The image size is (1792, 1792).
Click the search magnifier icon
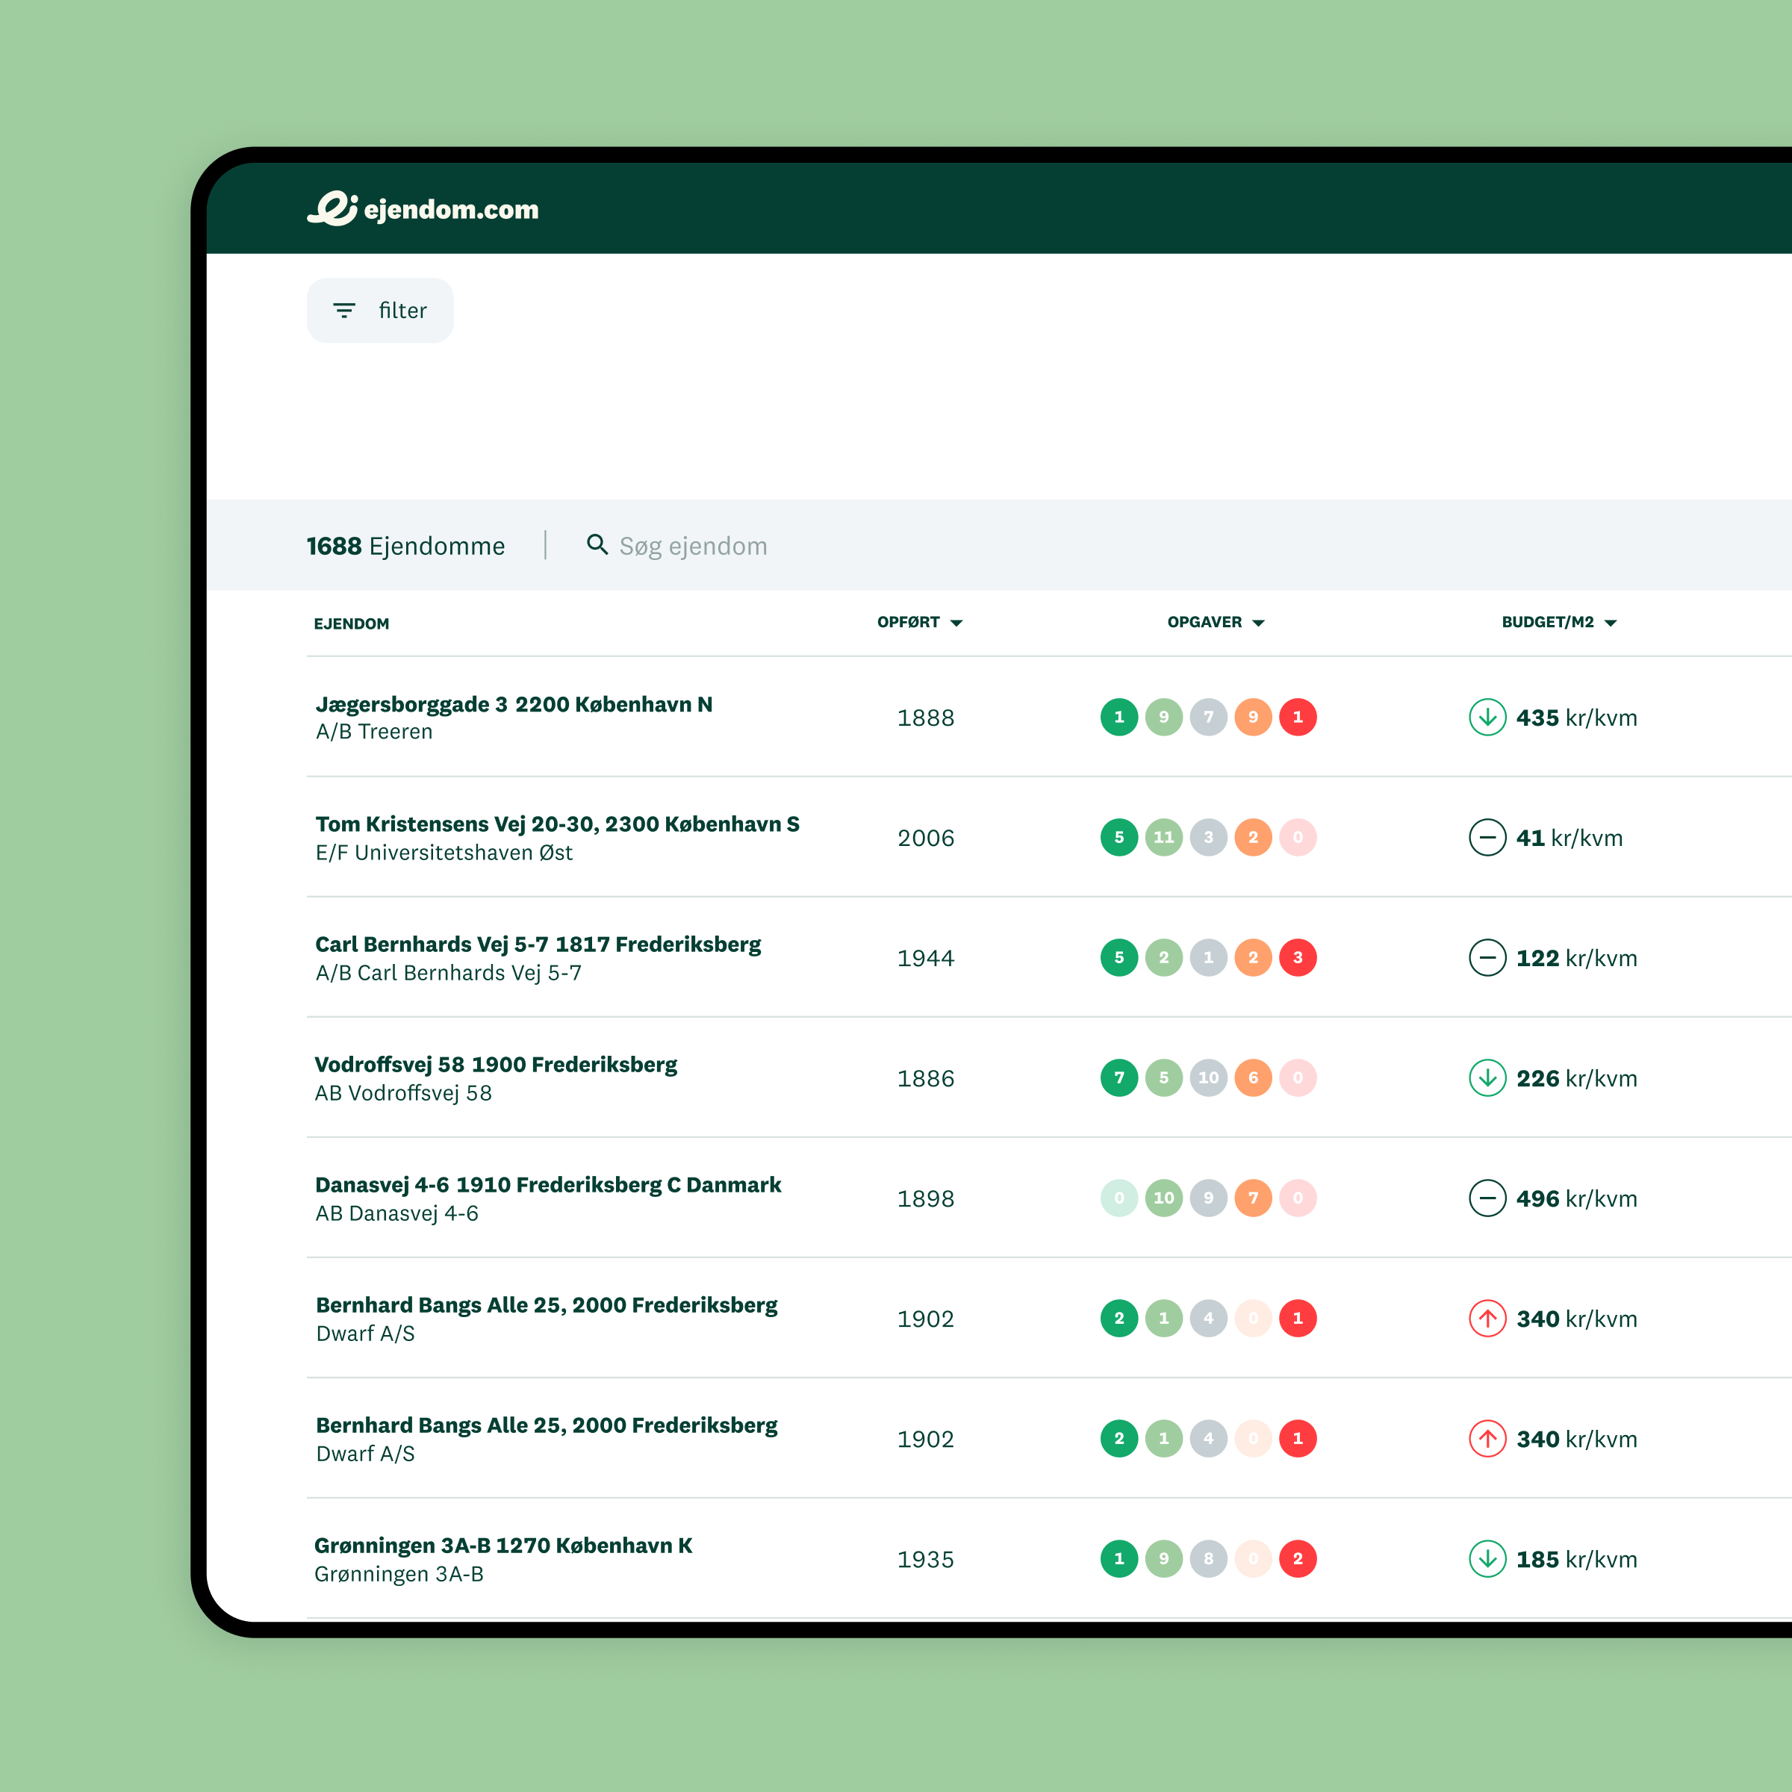597,544
